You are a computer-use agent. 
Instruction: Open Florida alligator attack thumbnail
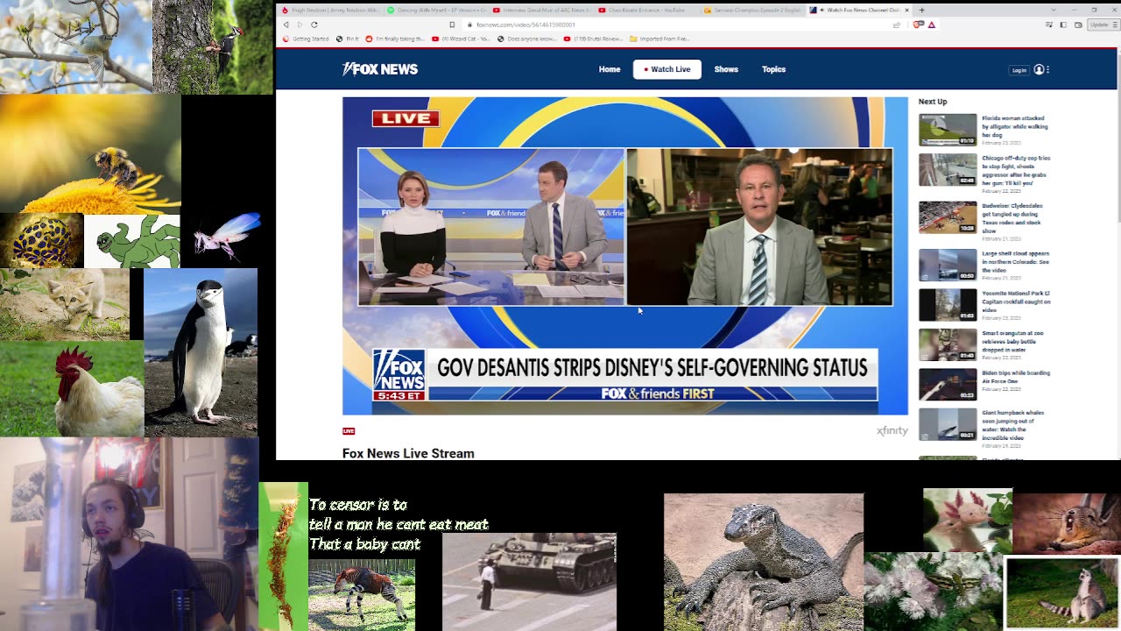tap(948, 130)
